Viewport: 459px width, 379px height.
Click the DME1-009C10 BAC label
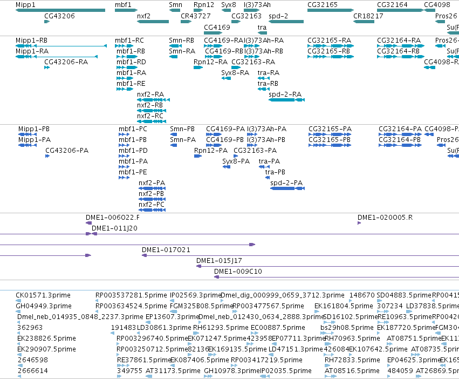pos(238,272)
